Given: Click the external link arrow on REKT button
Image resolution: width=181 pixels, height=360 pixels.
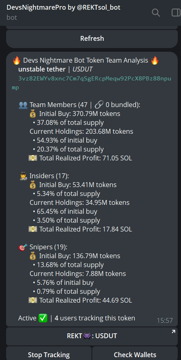Looking at the screenshot, I should tap(173, 332).
